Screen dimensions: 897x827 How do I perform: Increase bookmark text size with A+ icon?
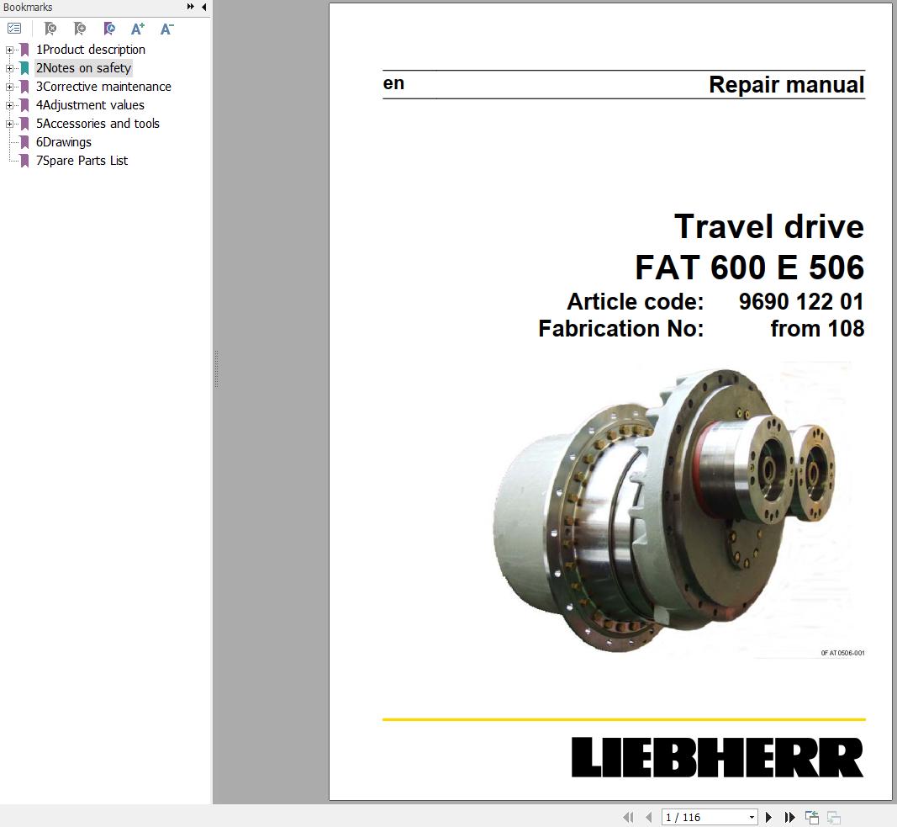(137, 28)
